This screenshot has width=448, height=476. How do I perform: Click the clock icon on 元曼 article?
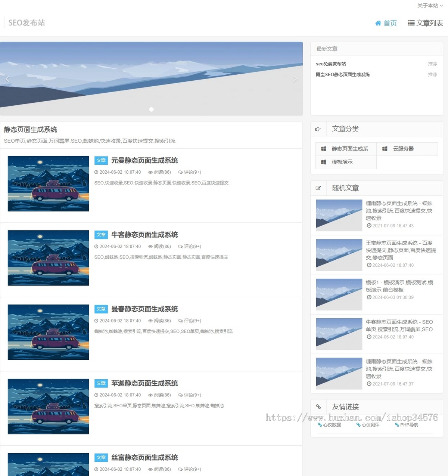(x=96, y=173)
